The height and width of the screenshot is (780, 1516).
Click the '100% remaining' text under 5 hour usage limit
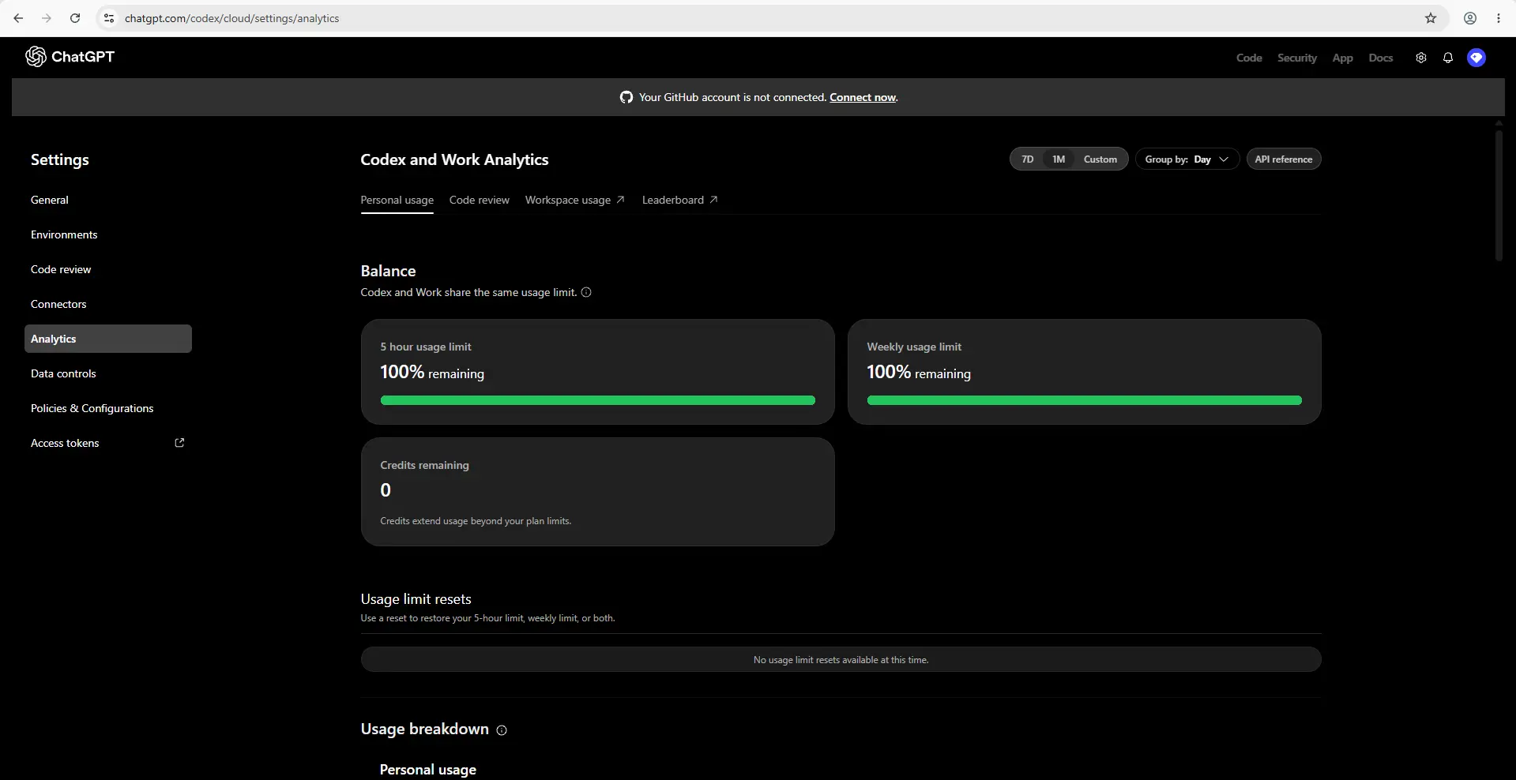pos(432,373)
